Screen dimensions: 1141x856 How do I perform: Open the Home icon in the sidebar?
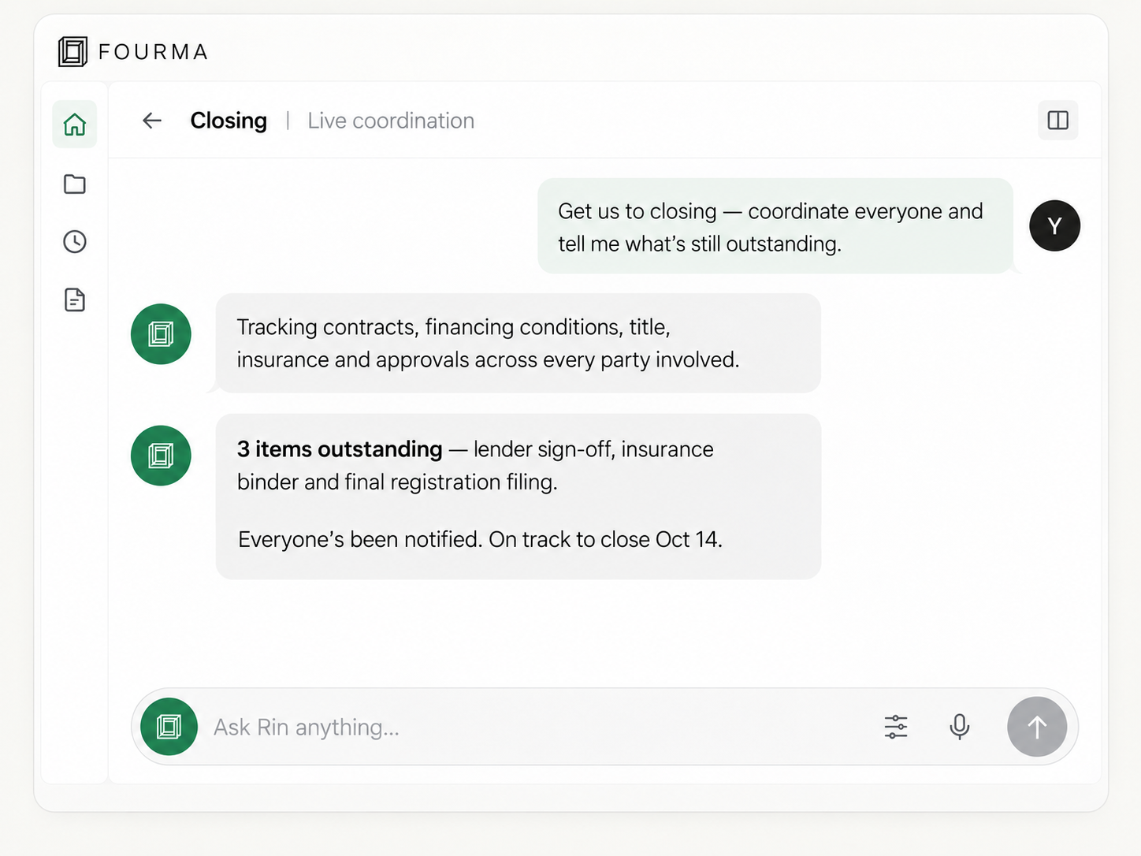75,124
